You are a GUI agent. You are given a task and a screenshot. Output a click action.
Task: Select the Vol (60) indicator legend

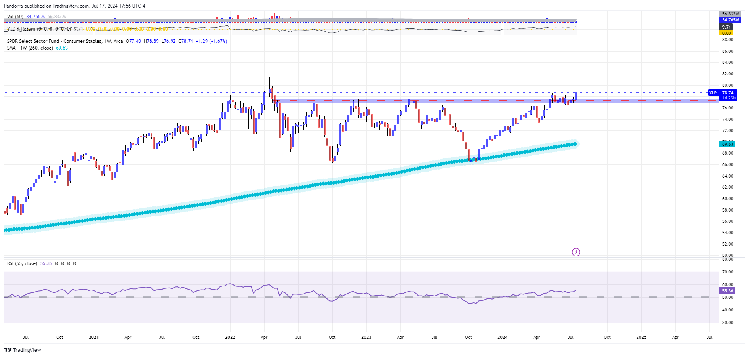pos(15,17)
